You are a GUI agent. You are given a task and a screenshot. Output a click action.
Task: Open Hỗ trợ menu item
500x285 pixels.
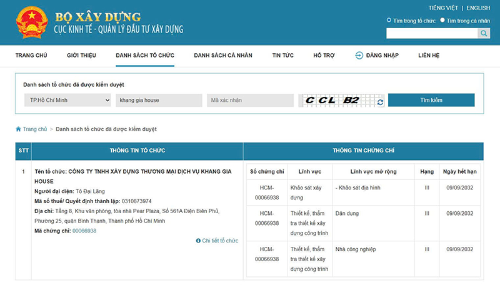pyautogui.click(x=324, y=56)
